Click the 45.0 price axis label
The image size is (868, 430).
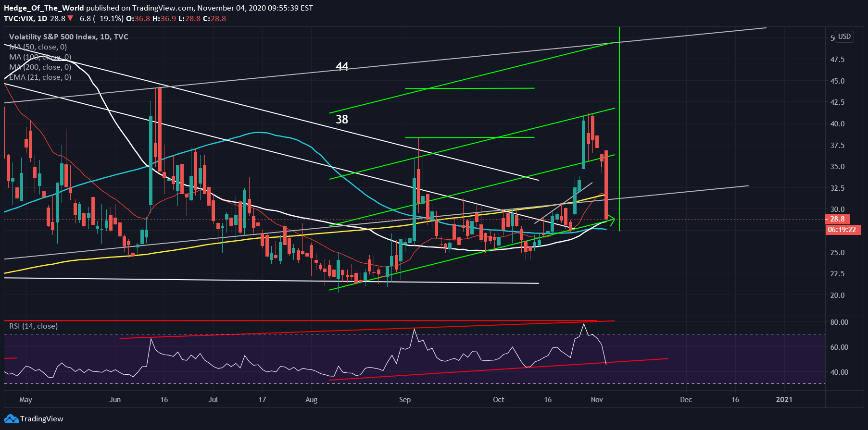pos(837,81)
